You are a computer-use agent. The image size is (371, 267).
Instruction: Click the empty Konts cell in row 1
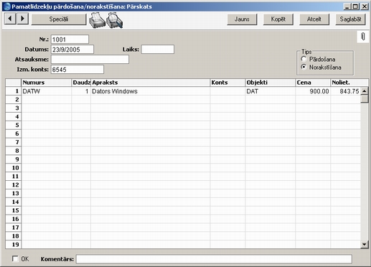click(x=227, y=91)
